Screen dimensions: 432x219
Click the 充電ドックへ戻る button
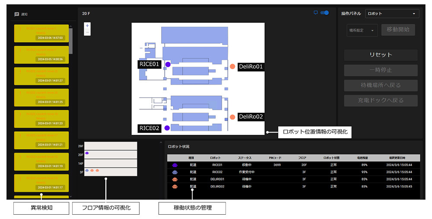point(381,101)
